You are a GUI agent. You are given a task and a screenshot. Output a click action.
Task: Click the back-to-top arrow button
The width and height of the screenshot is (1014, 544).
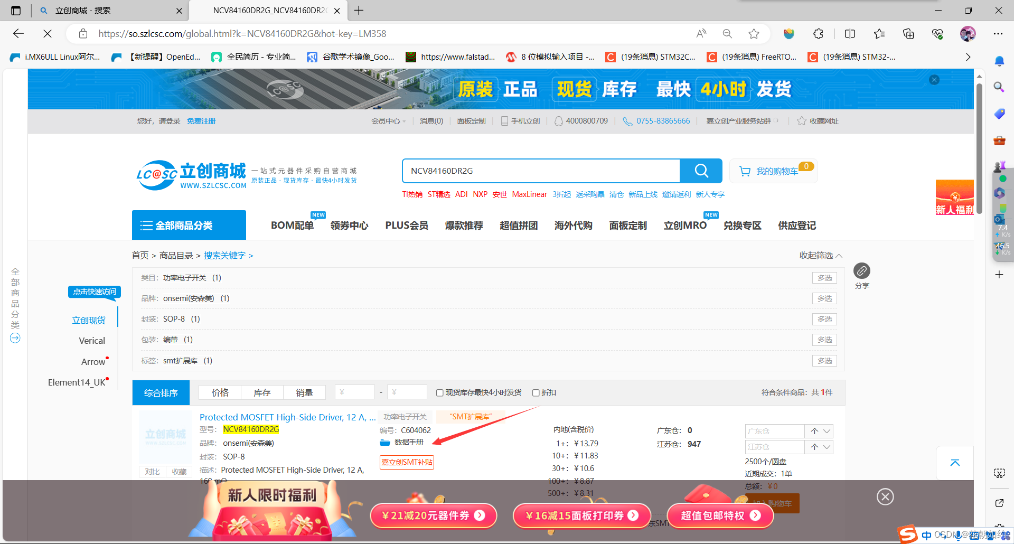(x=955, y=463)
